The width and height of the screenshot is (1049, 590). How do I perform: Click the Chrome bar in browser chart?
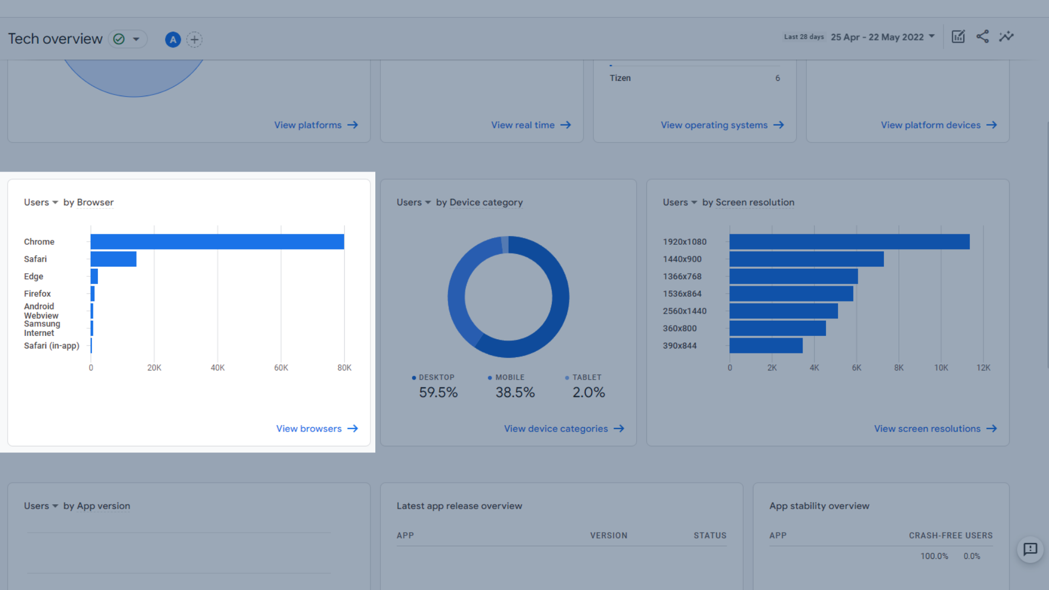click(217, 241)
